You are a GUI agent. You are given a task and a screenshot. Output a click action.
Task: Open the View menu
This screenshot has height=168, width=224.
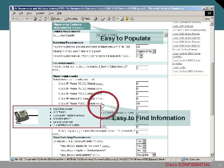click(x=29, y=13)
